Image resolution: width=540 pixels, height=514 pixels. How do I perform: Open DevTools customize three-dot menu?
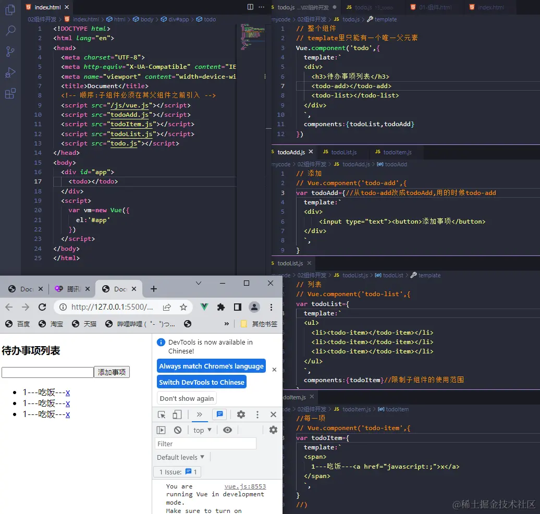[257, 414]
